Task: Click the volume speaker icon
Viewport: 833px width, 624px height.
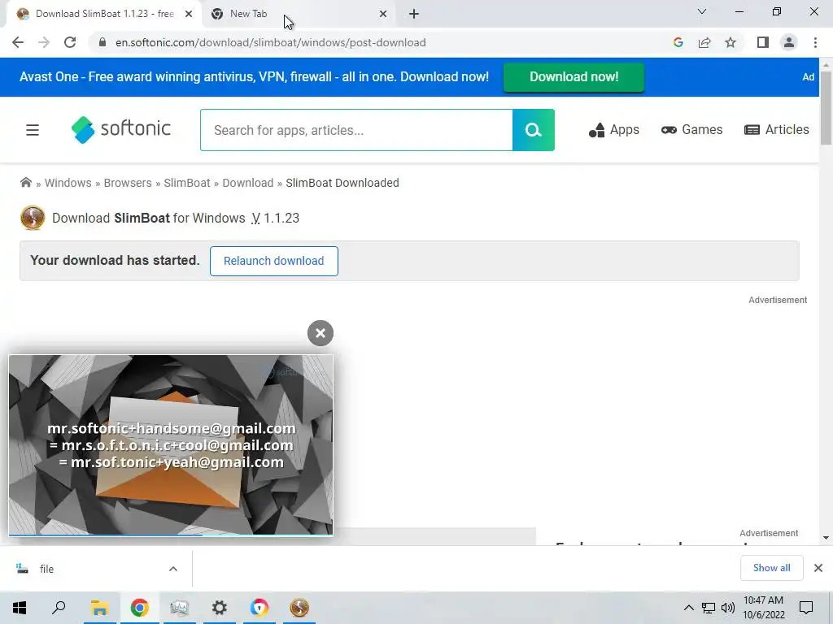Action: [728, 608]
